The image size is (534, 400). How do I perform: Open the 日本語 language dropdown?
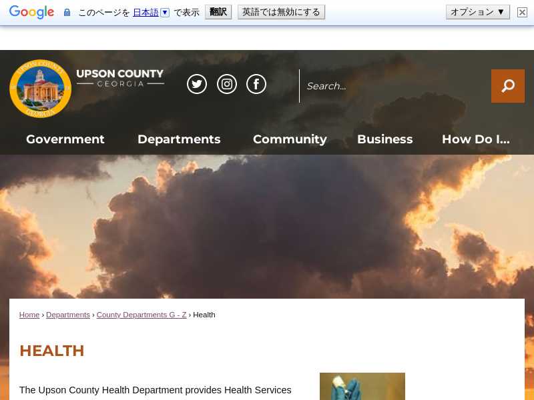coord(151,12)
